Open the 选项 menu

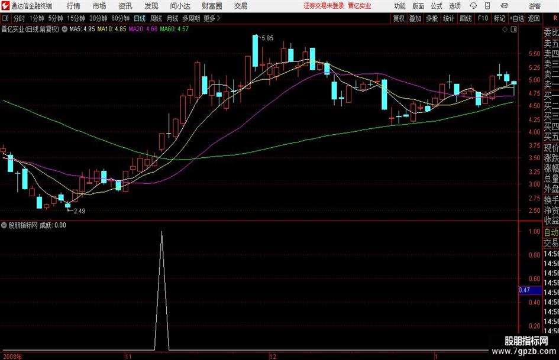tap(454, 6)
